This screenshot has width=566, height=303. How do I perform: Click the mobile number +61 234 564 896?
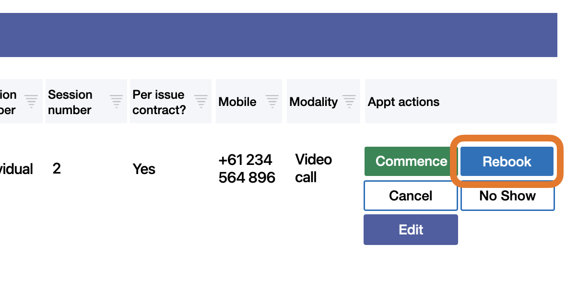coord(247,169)
